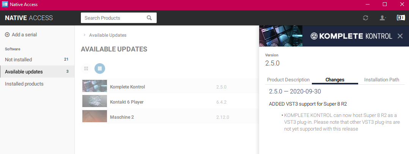The image size is (409, 154).
Task: Click the breadcrumb chevron before Available Updates
Action: point(84,35)
